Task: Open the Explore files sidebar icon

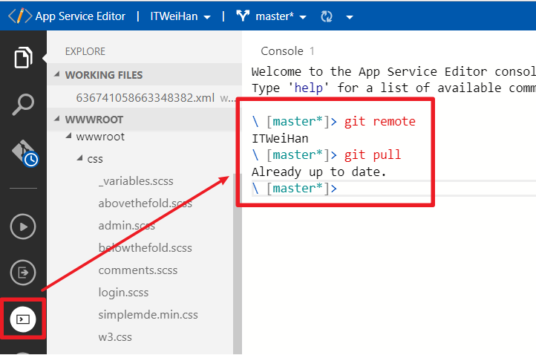Action: [x=23, y=57]
